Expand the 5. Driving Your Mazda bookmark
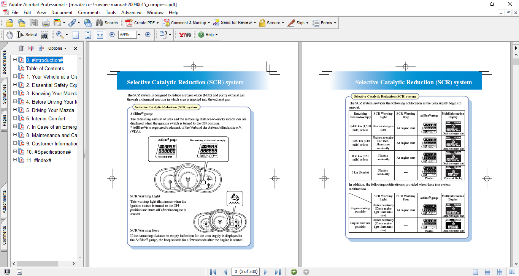The width and height of the screenshot is (519, 276). click(x=15, y=110)
